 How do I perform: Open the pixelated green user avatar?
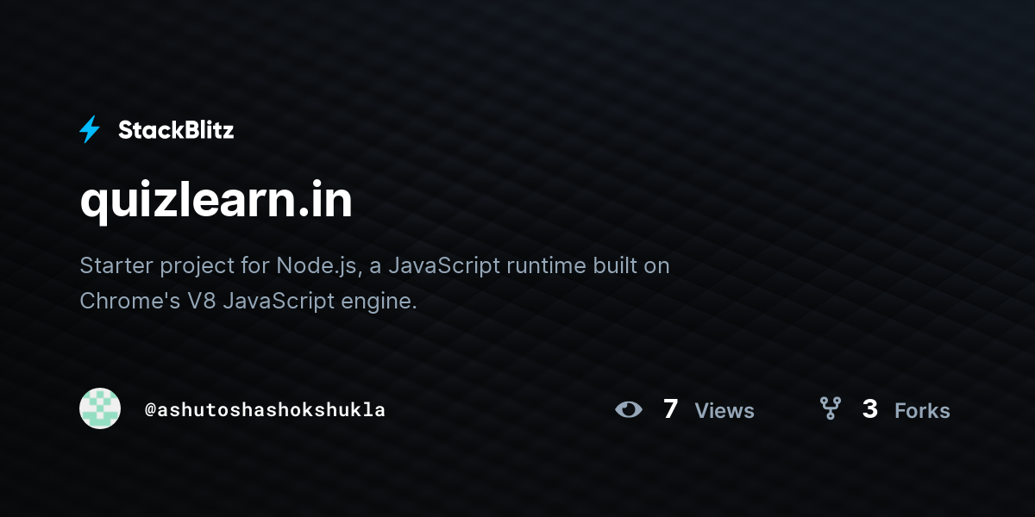[x=100, y=408]
